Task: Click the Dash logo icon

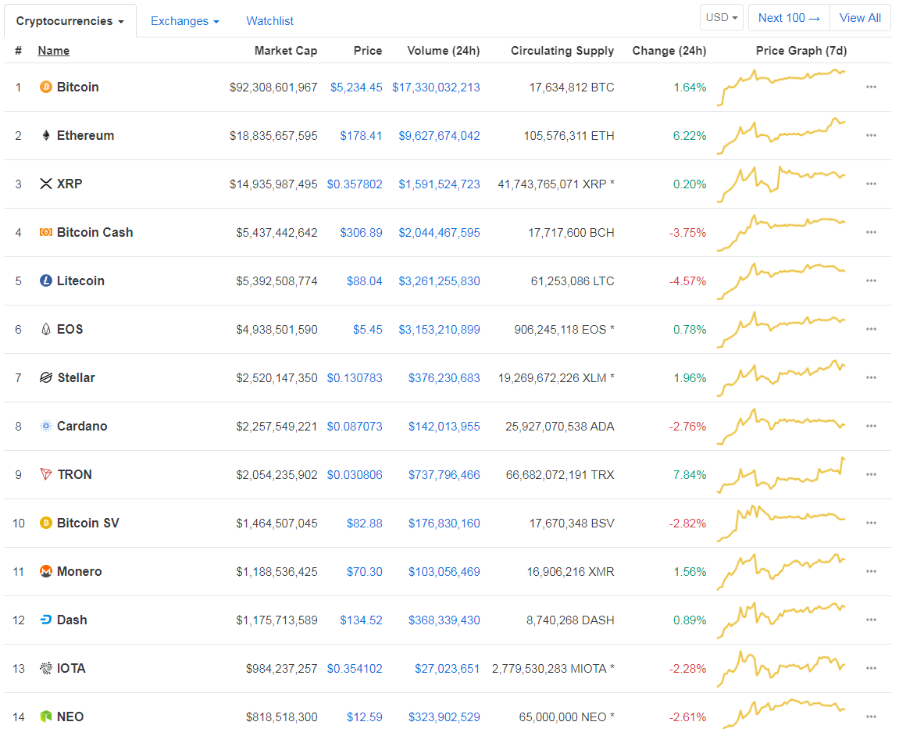Action: coord(46,620)
